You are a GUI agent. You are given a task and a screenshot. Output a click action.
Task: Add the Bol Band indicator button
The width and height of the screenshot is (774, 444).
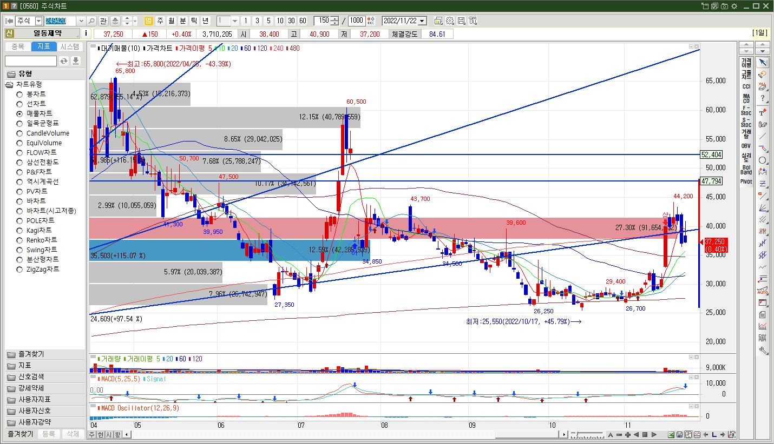pos(746,170)
